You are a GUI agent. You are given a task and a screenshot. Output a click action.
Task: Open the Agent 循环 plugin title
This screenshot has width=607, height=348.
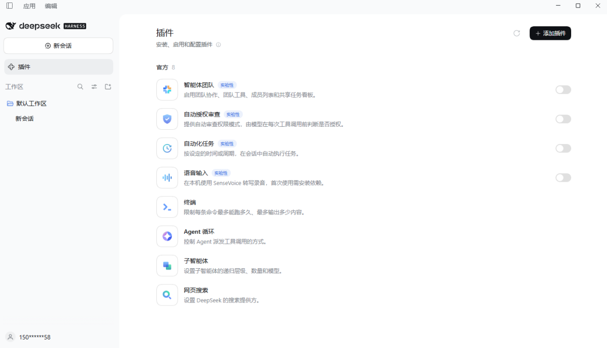199,232
